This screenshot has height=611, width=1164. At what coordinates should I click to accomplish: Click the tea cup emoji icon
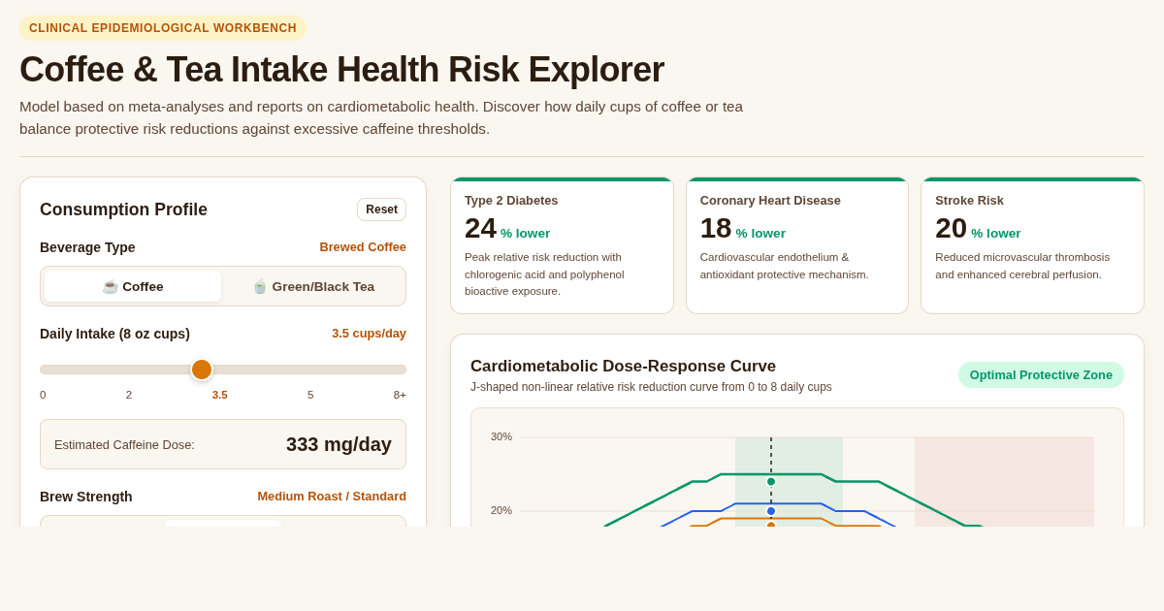click(260, 286)
